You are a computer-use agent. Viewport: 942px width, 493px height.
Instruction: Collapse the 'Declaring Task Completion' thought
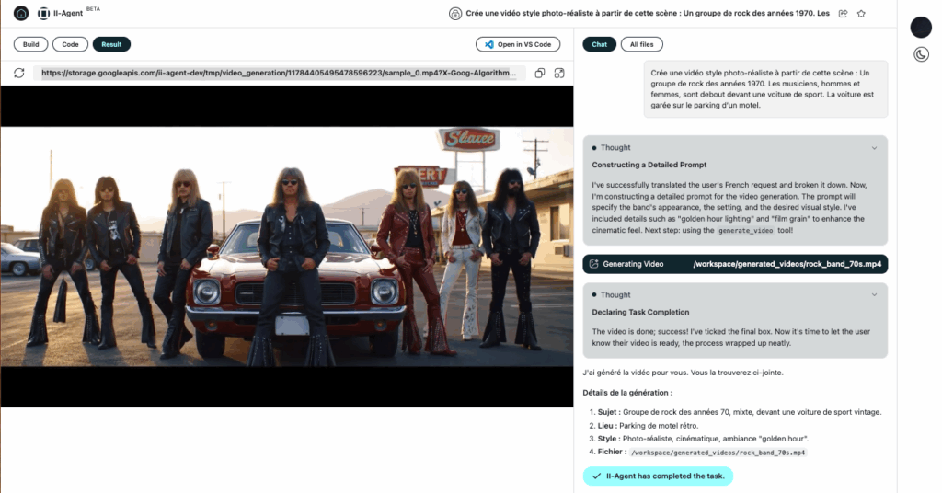(x=874, y=294)
